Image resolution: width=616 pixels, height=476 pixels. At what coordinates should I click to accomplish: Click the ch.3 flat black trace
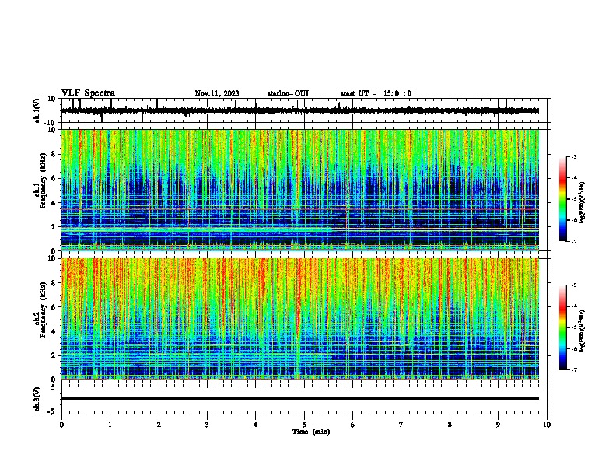[300, 398]
